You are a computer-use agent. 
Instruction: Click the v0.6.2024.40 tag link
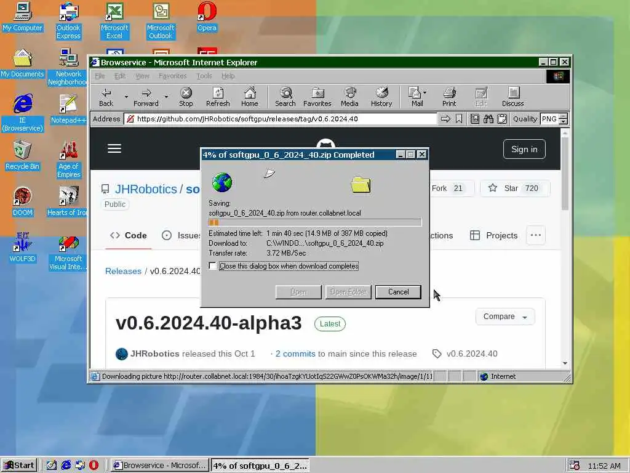pos(472,354)
